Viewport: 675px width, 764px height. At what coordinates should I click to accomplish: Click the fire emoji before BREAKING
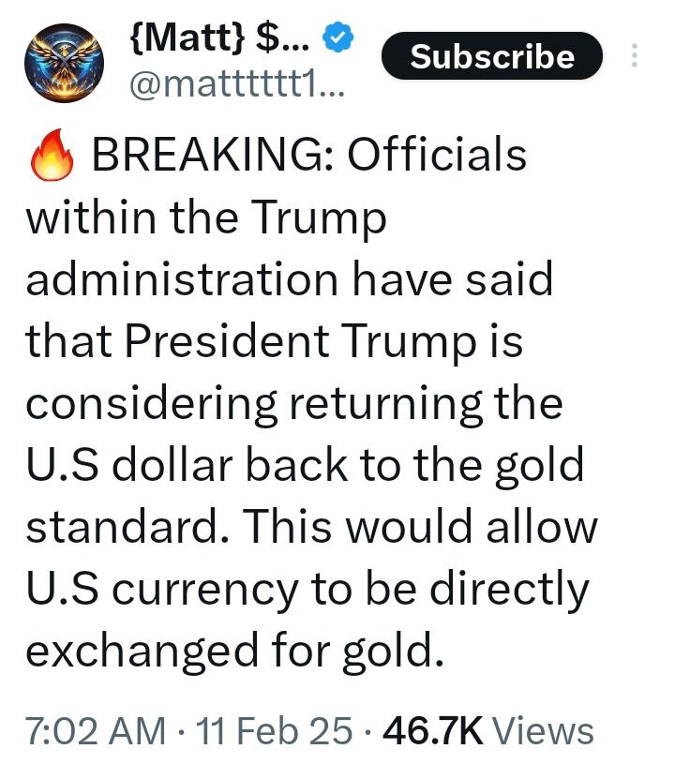pyautogui.click(x=52, y=157)
